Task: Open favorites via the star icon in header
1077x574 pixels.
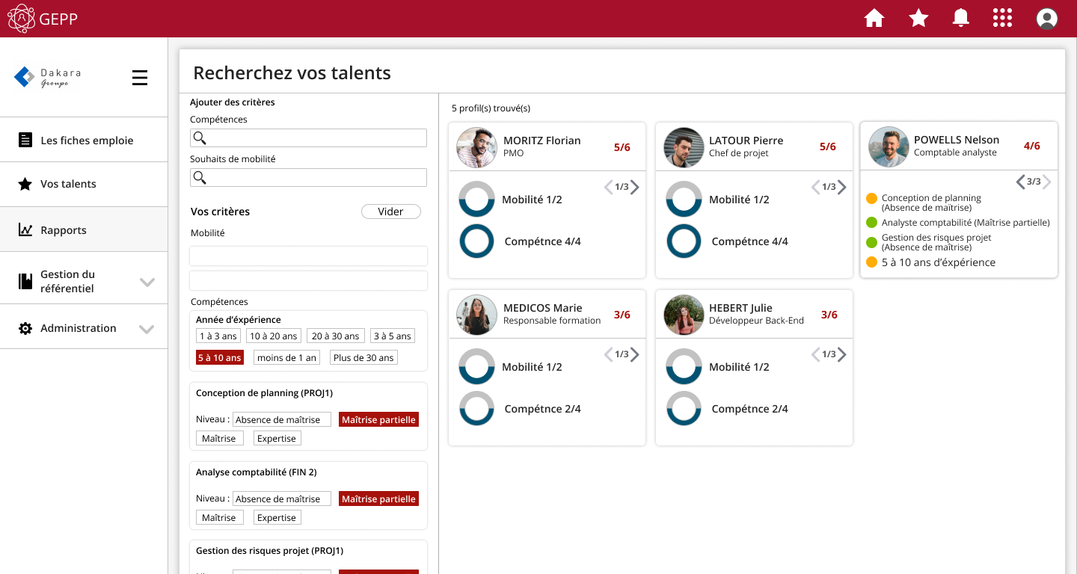Action: (x=918, y=19)
